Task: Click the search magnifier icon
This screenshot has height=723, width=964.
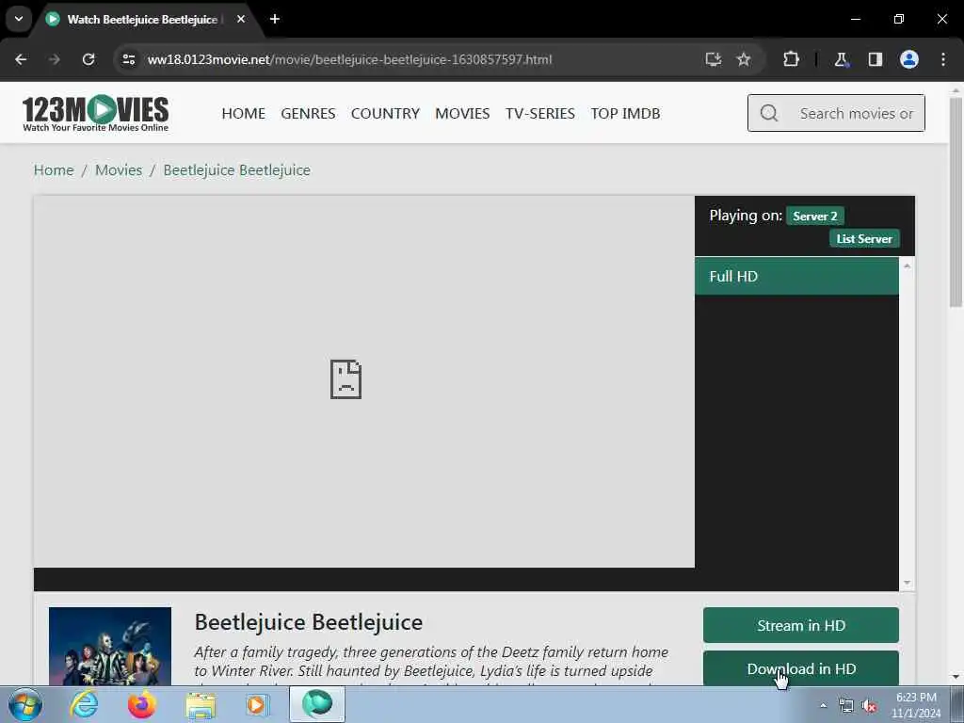Action: coord(768,113)
